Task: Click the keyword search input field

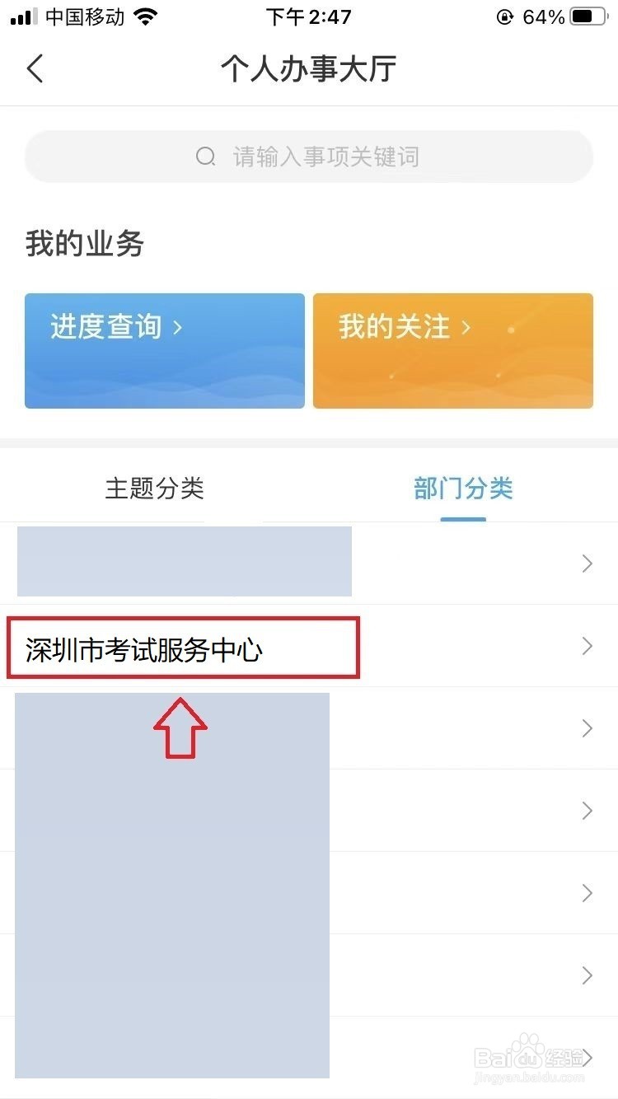Action: point(309,157)
